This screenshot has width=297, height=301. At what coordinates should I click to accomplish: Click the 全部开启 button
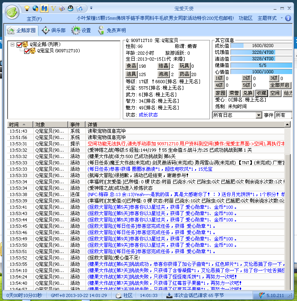(x=280, y=85)
